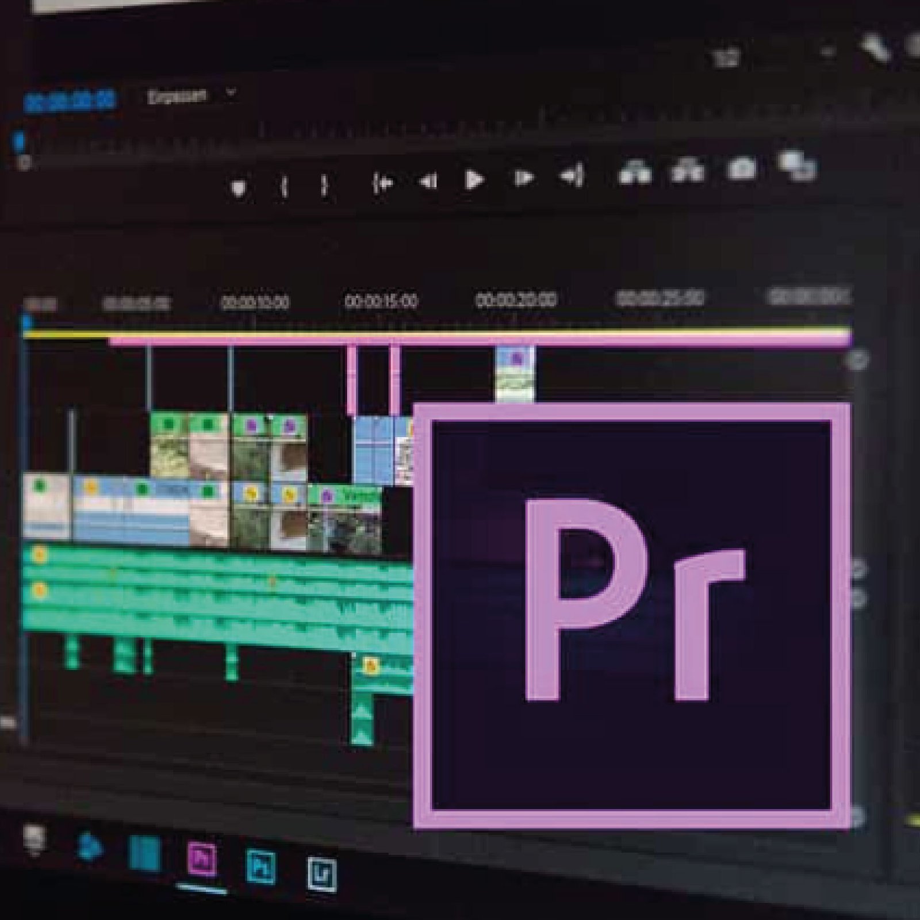Open the solid teal taskbar icon

click(x=144, y=853)
